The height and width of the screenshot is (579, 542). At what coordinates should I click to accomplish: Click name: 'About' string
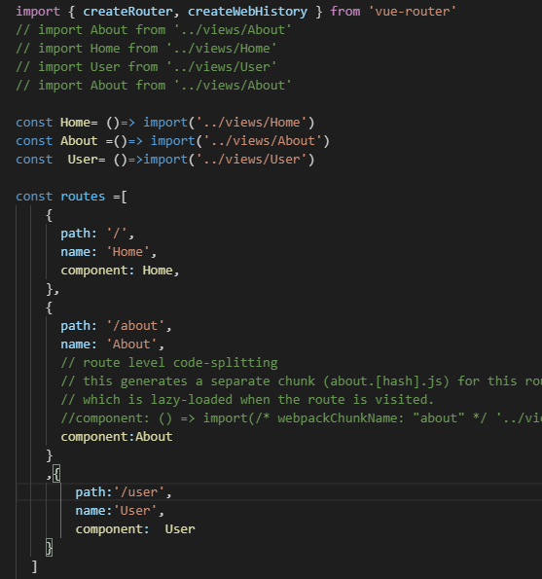131,344
